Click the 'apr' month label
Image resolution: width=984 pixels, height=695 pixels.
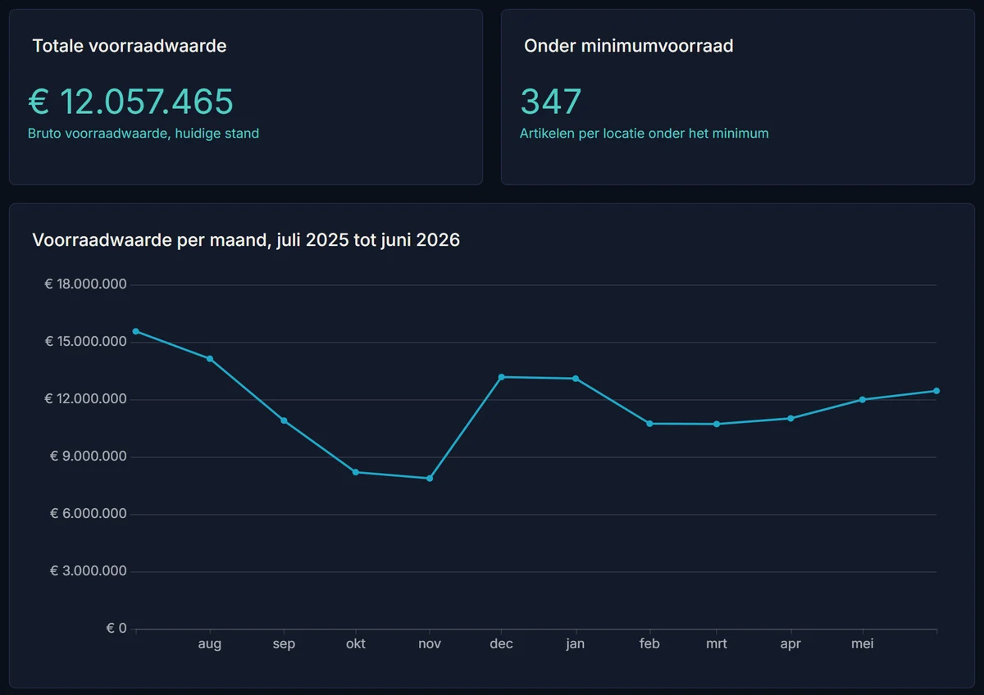coord(790,644)
